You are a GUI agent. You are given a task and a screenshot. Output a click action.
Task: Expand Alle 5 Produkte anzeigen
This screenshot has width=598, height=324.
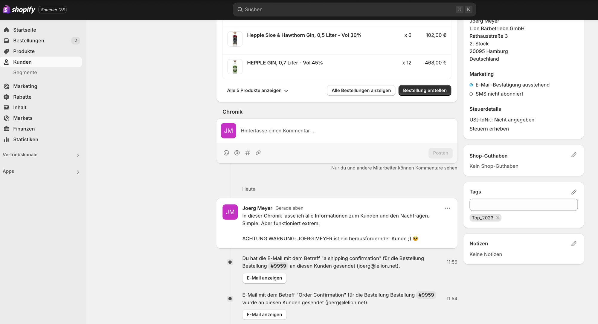(x=257, y=91)
